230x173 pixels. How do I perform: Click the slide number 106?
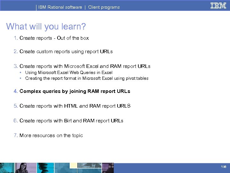tap(224, 167)
